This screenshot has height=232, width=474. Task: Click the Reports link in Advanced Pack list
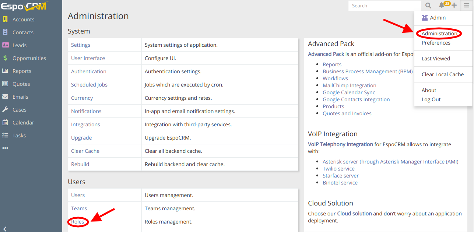pos(332,64)
